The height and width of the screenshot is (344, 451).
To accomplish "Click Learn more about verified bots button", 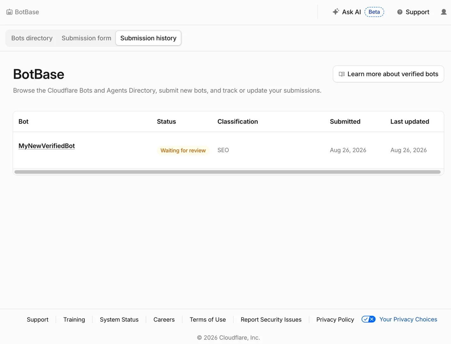I will 388,74.
